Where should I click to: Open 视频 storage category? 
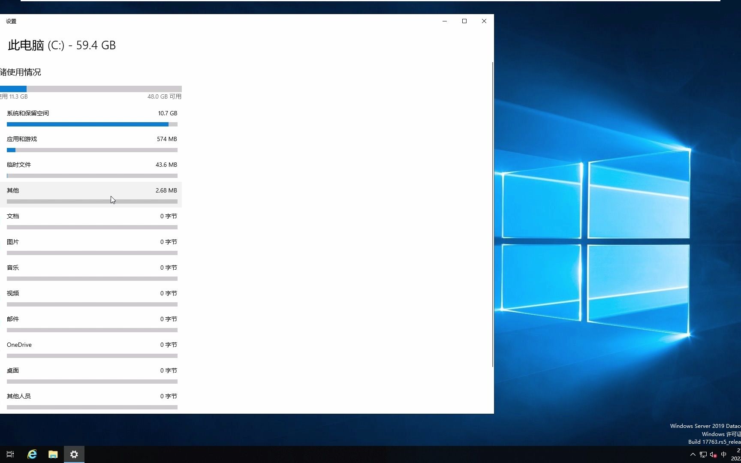[x=91, y=298]
